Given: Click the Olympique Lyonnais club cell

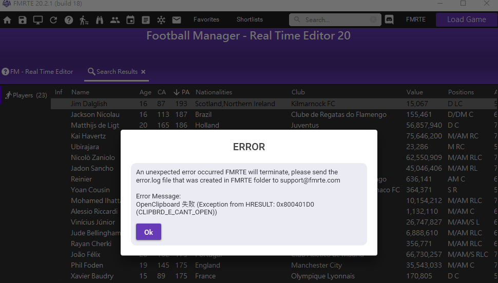Looking at the screenshot, I should (323, 276).
